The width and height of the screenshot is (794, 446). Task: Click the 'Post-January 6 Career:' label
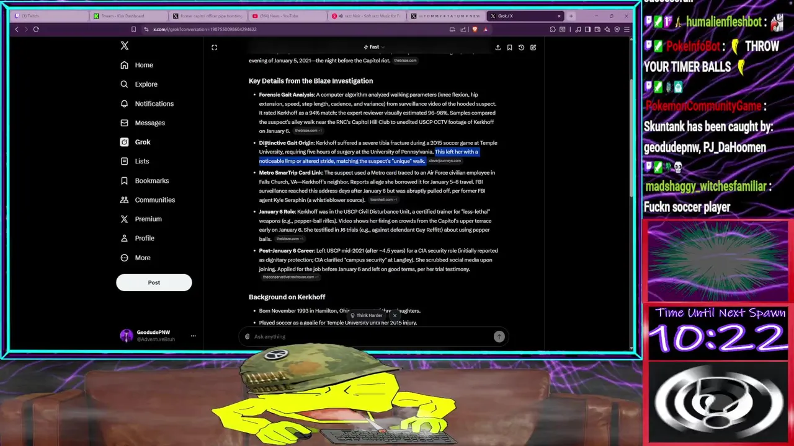287,251
